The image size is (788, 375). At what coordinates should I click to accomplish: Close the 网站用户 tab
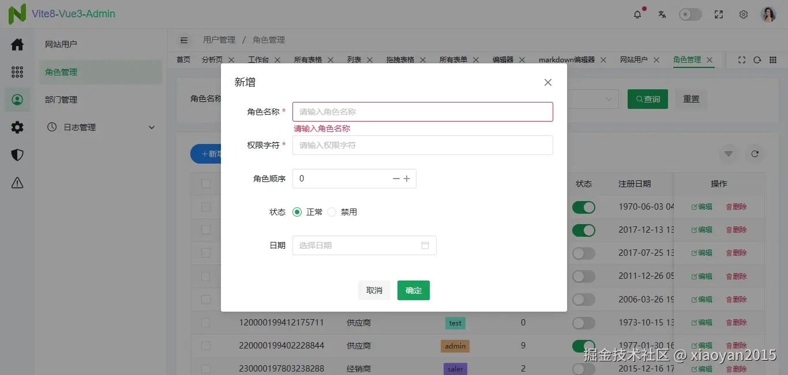click(x=656, y=60)
